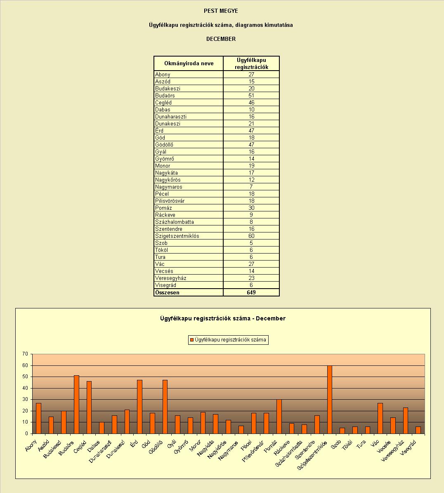Select the "Dunaharaszti" name cell in the table
The height and width of the screenshot is (493, 444).
189,117
